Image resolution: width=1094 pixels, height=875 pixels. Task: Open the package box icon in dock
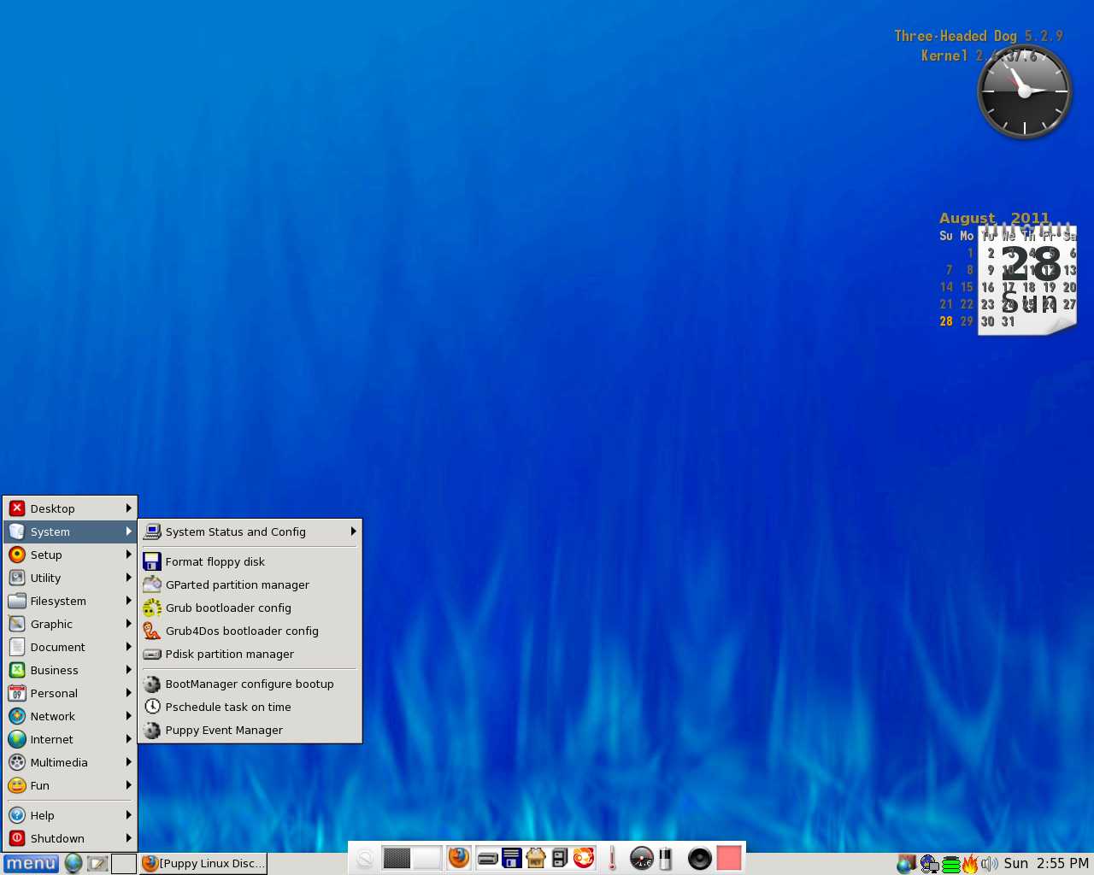click(536, 858)
